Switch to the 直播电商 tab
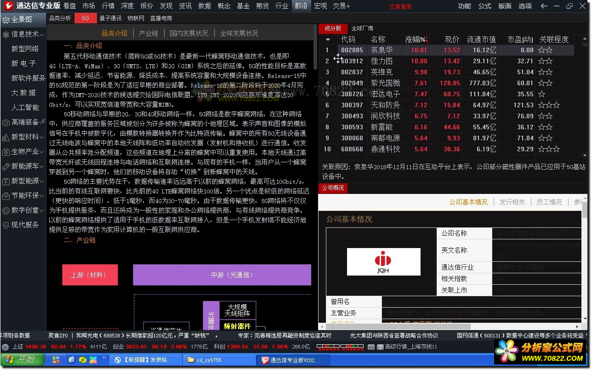 click(x=161, y=18)
